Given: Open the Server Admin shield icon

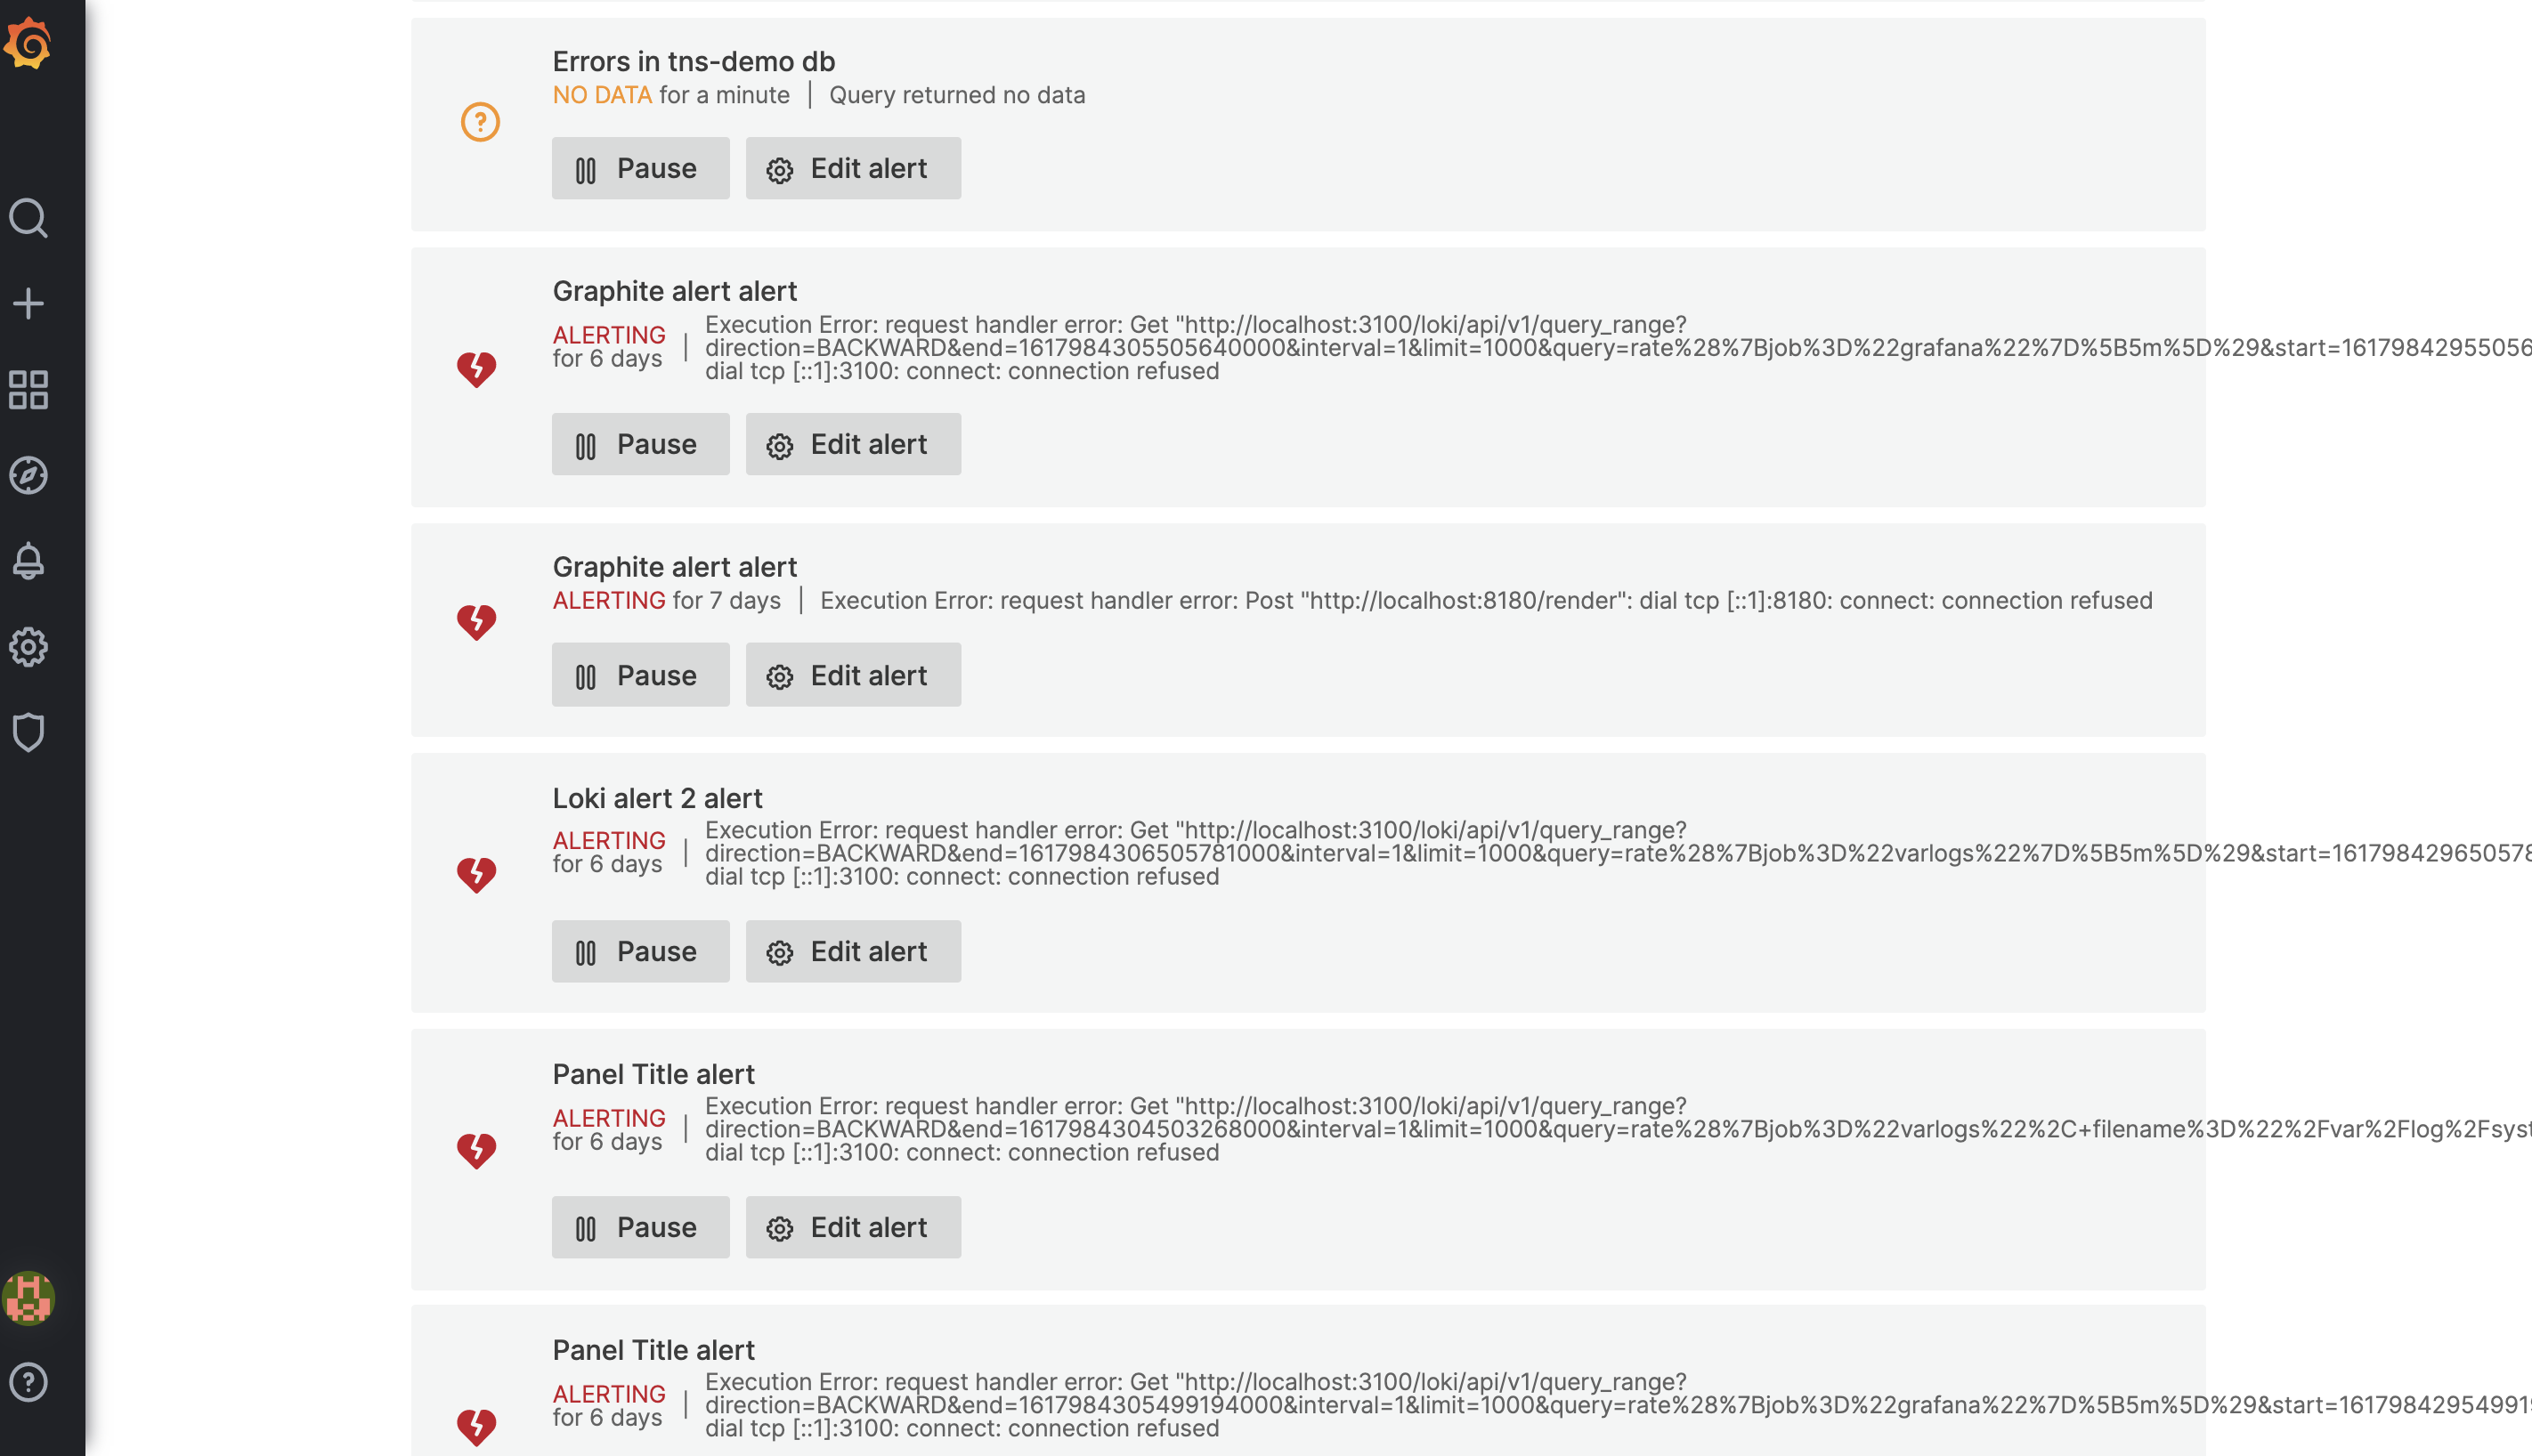Looking at the screenshot, I should coord(28,732).
